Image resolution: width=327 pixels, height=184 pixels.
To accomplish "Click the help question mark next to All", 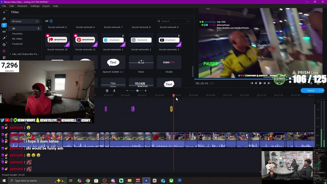I will pyautogui.click(x=51, y=21).
